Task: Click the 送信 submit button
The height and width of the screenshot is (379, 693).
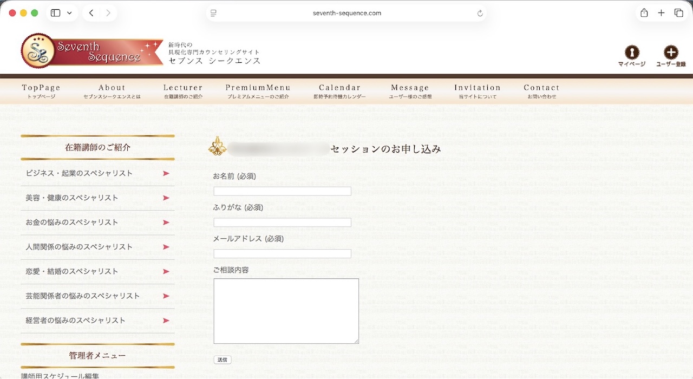Action: point(223,360)
